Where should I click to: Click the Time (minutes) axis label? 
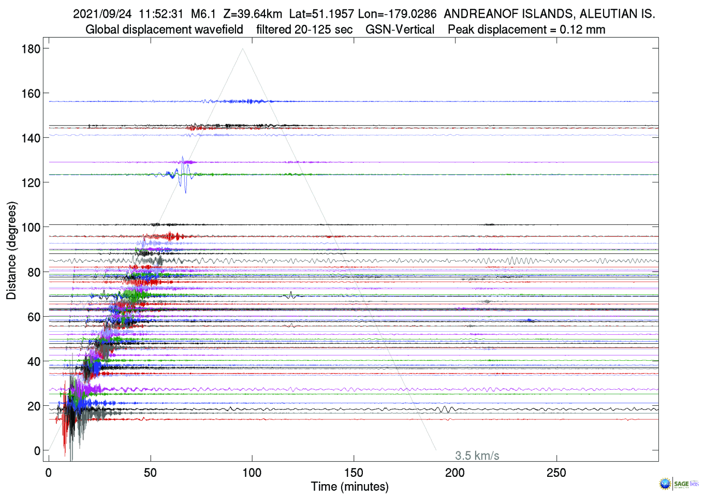(349, 487)
